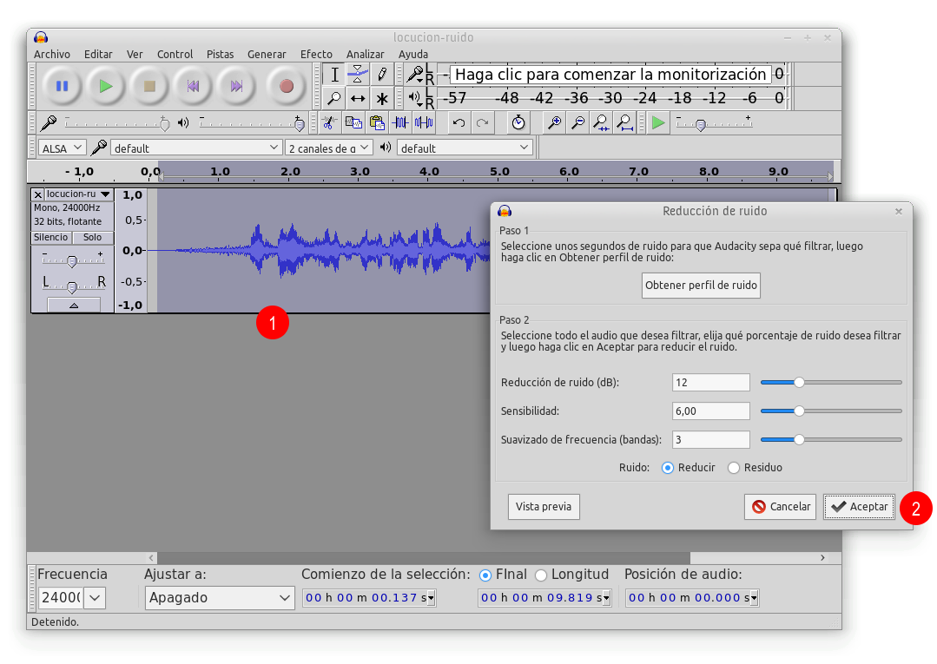Select the Multi-tool asterisk icon

(x=381, y=98)
